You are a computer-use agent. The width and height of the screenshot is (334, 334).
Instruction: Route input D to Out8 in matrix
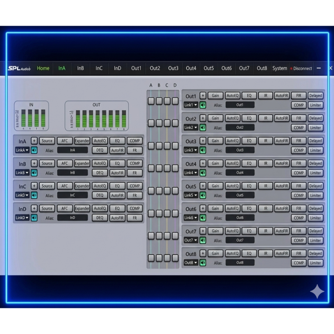click(175, 258)
